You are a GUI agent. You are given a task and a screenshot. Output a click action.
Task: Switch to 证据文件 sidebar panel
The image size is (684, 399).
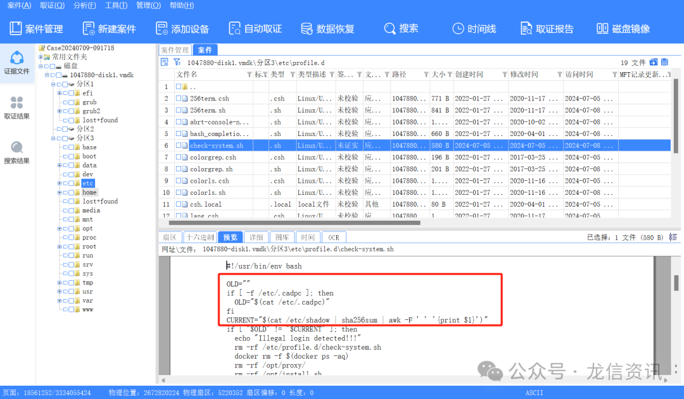[16, 63]
